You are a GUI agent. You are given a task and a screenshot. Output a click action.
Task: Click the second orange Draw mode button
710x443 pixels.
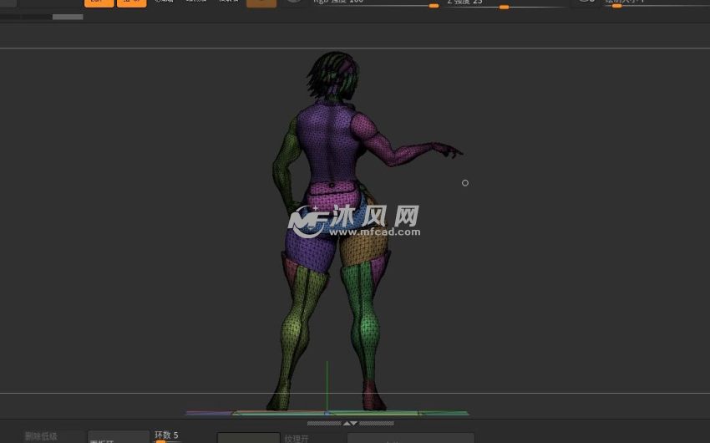point(132,3)
